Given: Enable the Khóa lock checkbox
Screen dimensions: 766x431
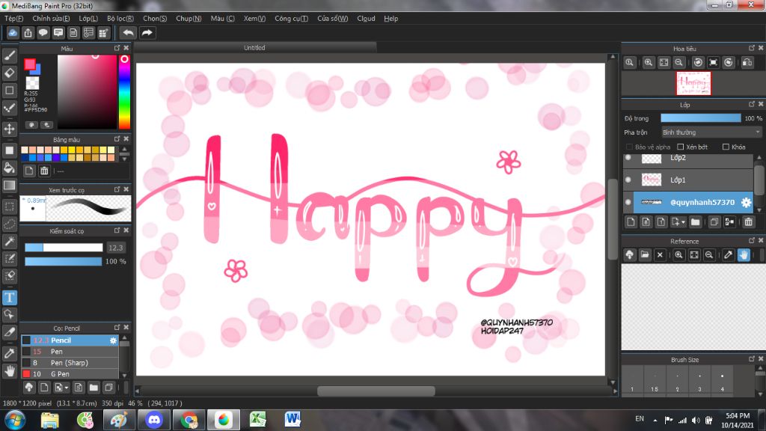Looking at the screenshot, I should pyautogui.click(x=726, y=147).
